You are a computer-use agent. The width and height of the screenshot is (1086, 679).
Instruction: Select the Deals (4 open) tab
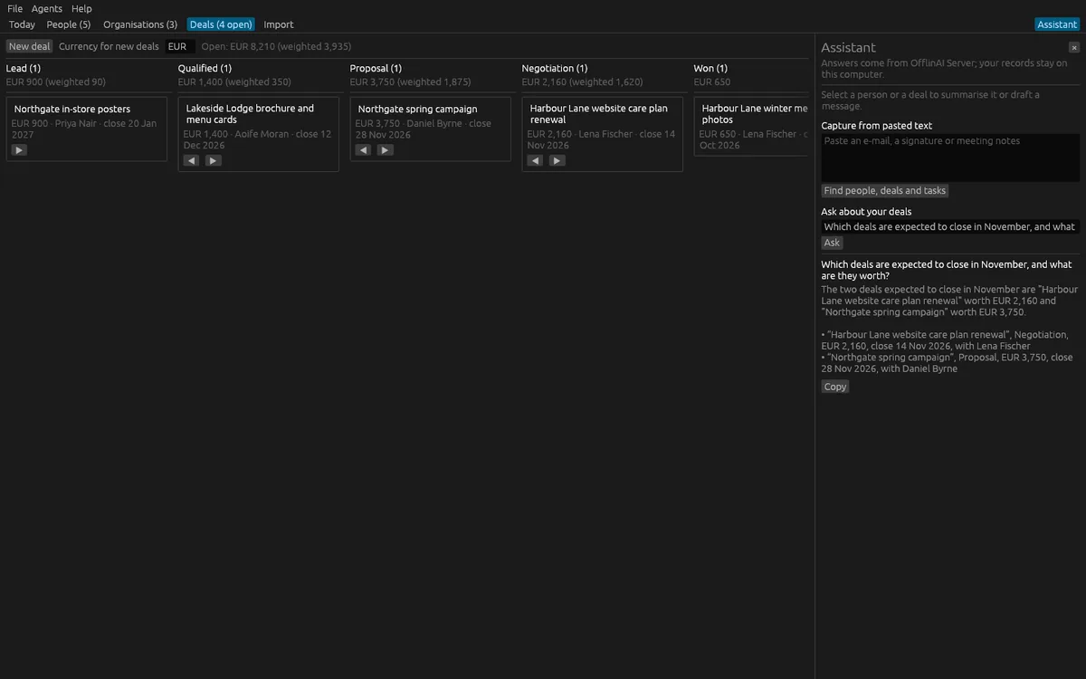tap(221, 24)
